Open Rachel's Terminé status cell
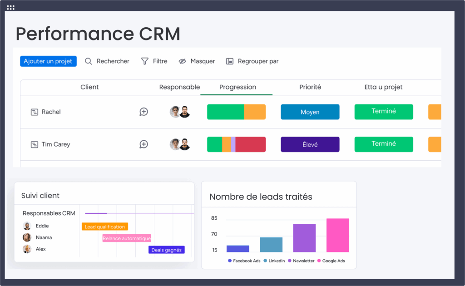The image size is (465, 286). point(384,112)
